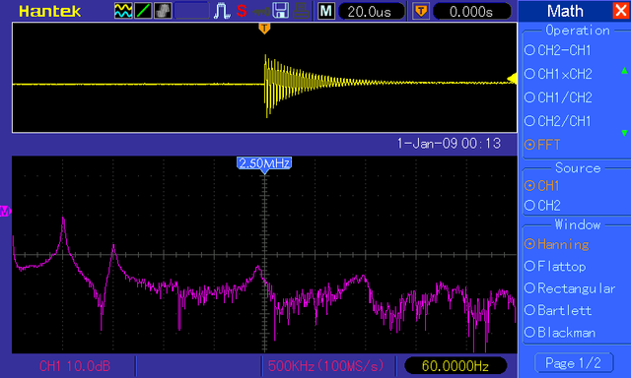Choose the CH2/CH1 divide operation
631x378 pixels.
tap(558, 121)
